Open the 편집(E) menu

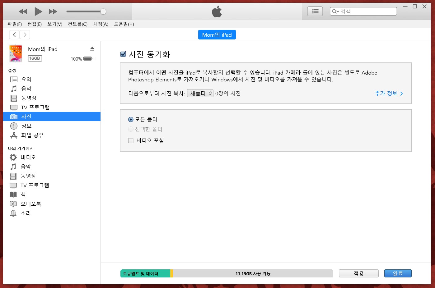[35, 24]
